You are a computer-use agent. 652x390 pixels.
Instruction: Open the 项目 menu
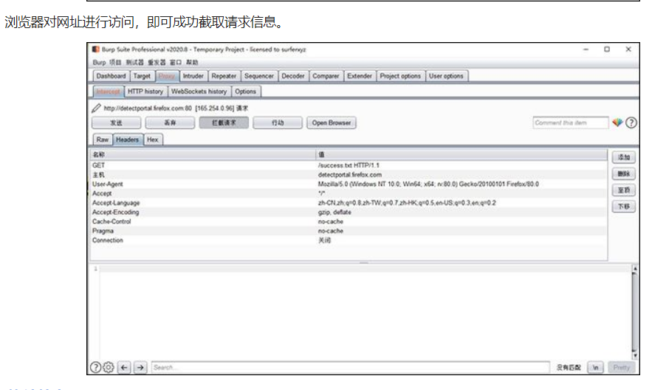[115, 62]
